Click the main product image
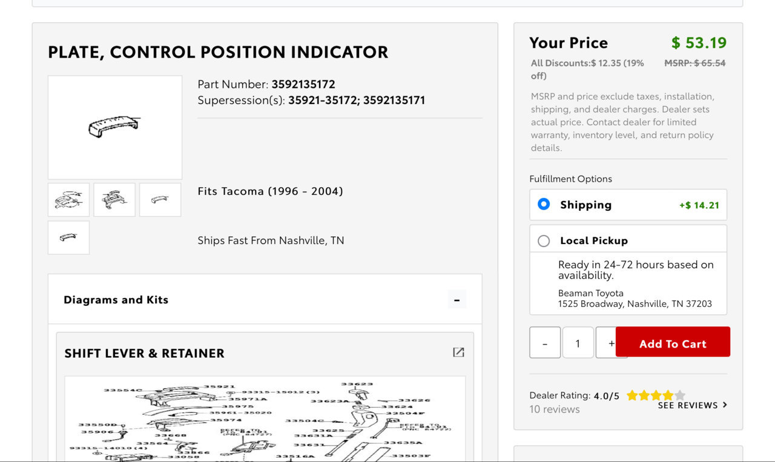The image size is (775, 462). 115,127
